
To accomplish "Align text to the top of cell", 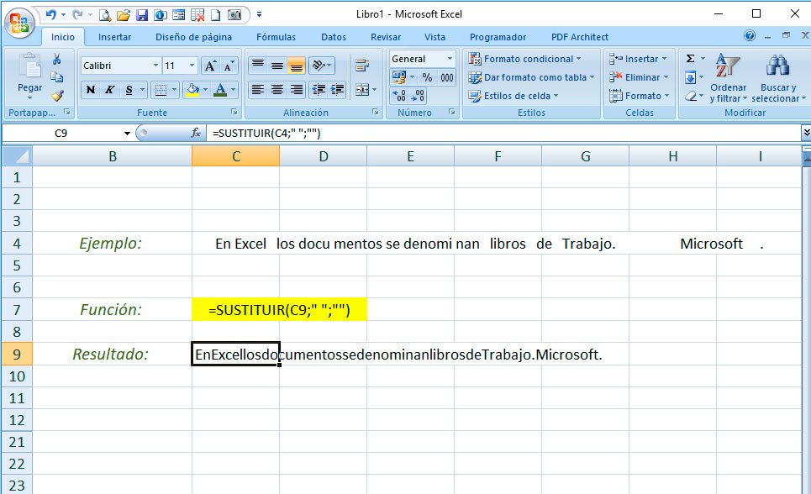I will [257, 66].
